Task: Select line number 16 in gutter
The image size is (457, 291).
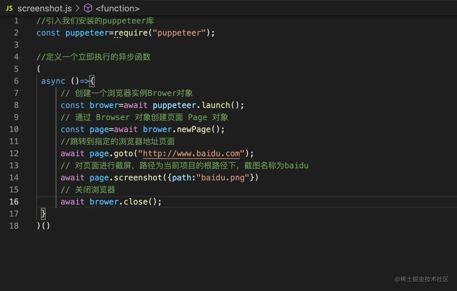Action: click(x=14, y=202)
